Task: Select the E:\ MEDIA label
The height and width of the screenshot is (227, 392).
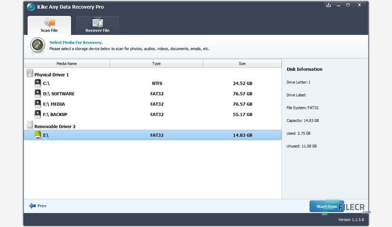Action: (54, 104)
